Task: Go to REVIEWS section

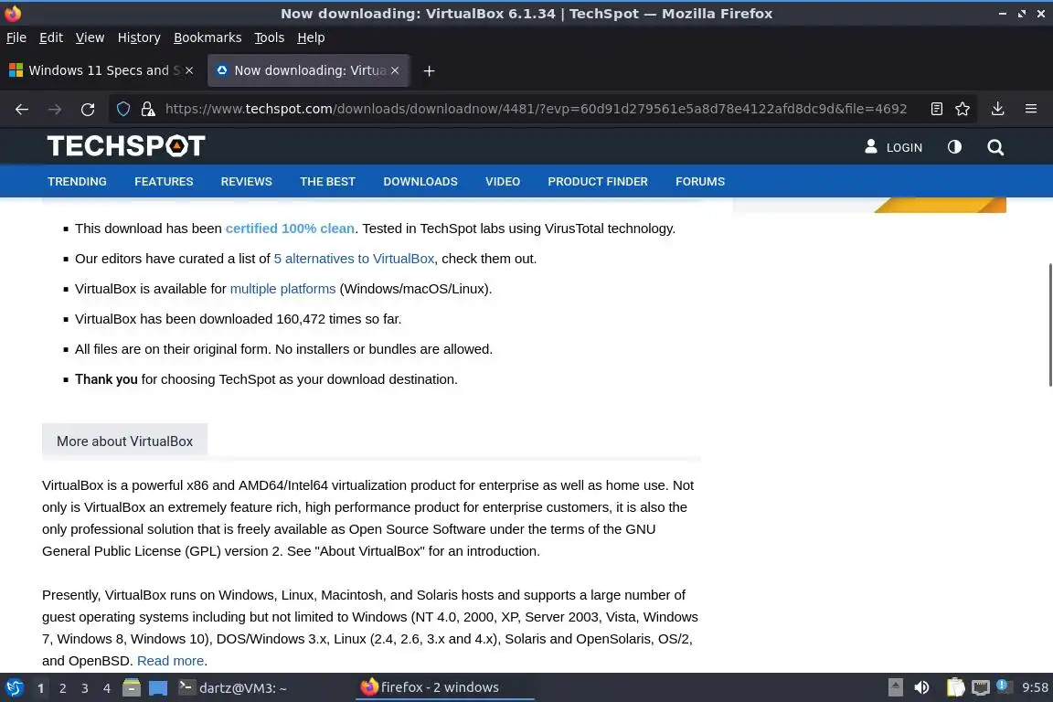Action: tap(247, 181)
